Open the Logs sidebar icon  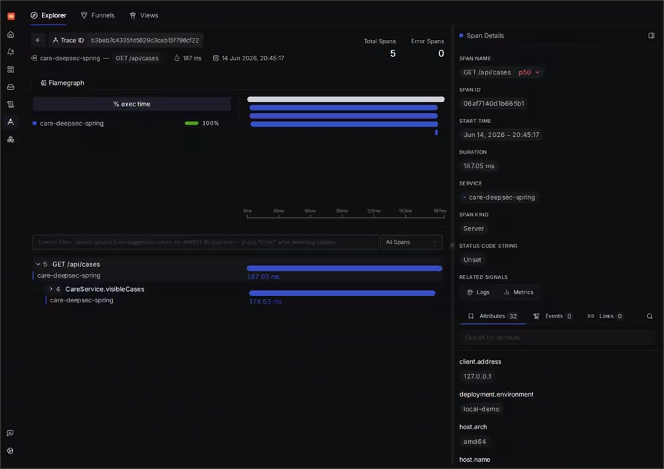(11, 104)
